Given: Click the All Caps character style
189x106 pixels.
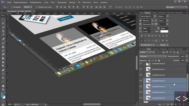Looking at the screenshot, I should point(149,36).
